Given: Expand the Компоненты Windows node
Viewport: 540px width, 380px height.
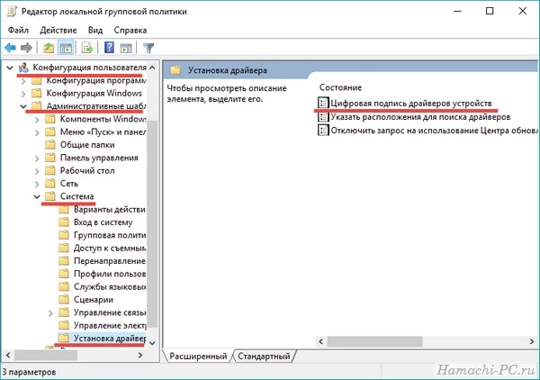Looking at the screenshot, I should tap(37, 120).
